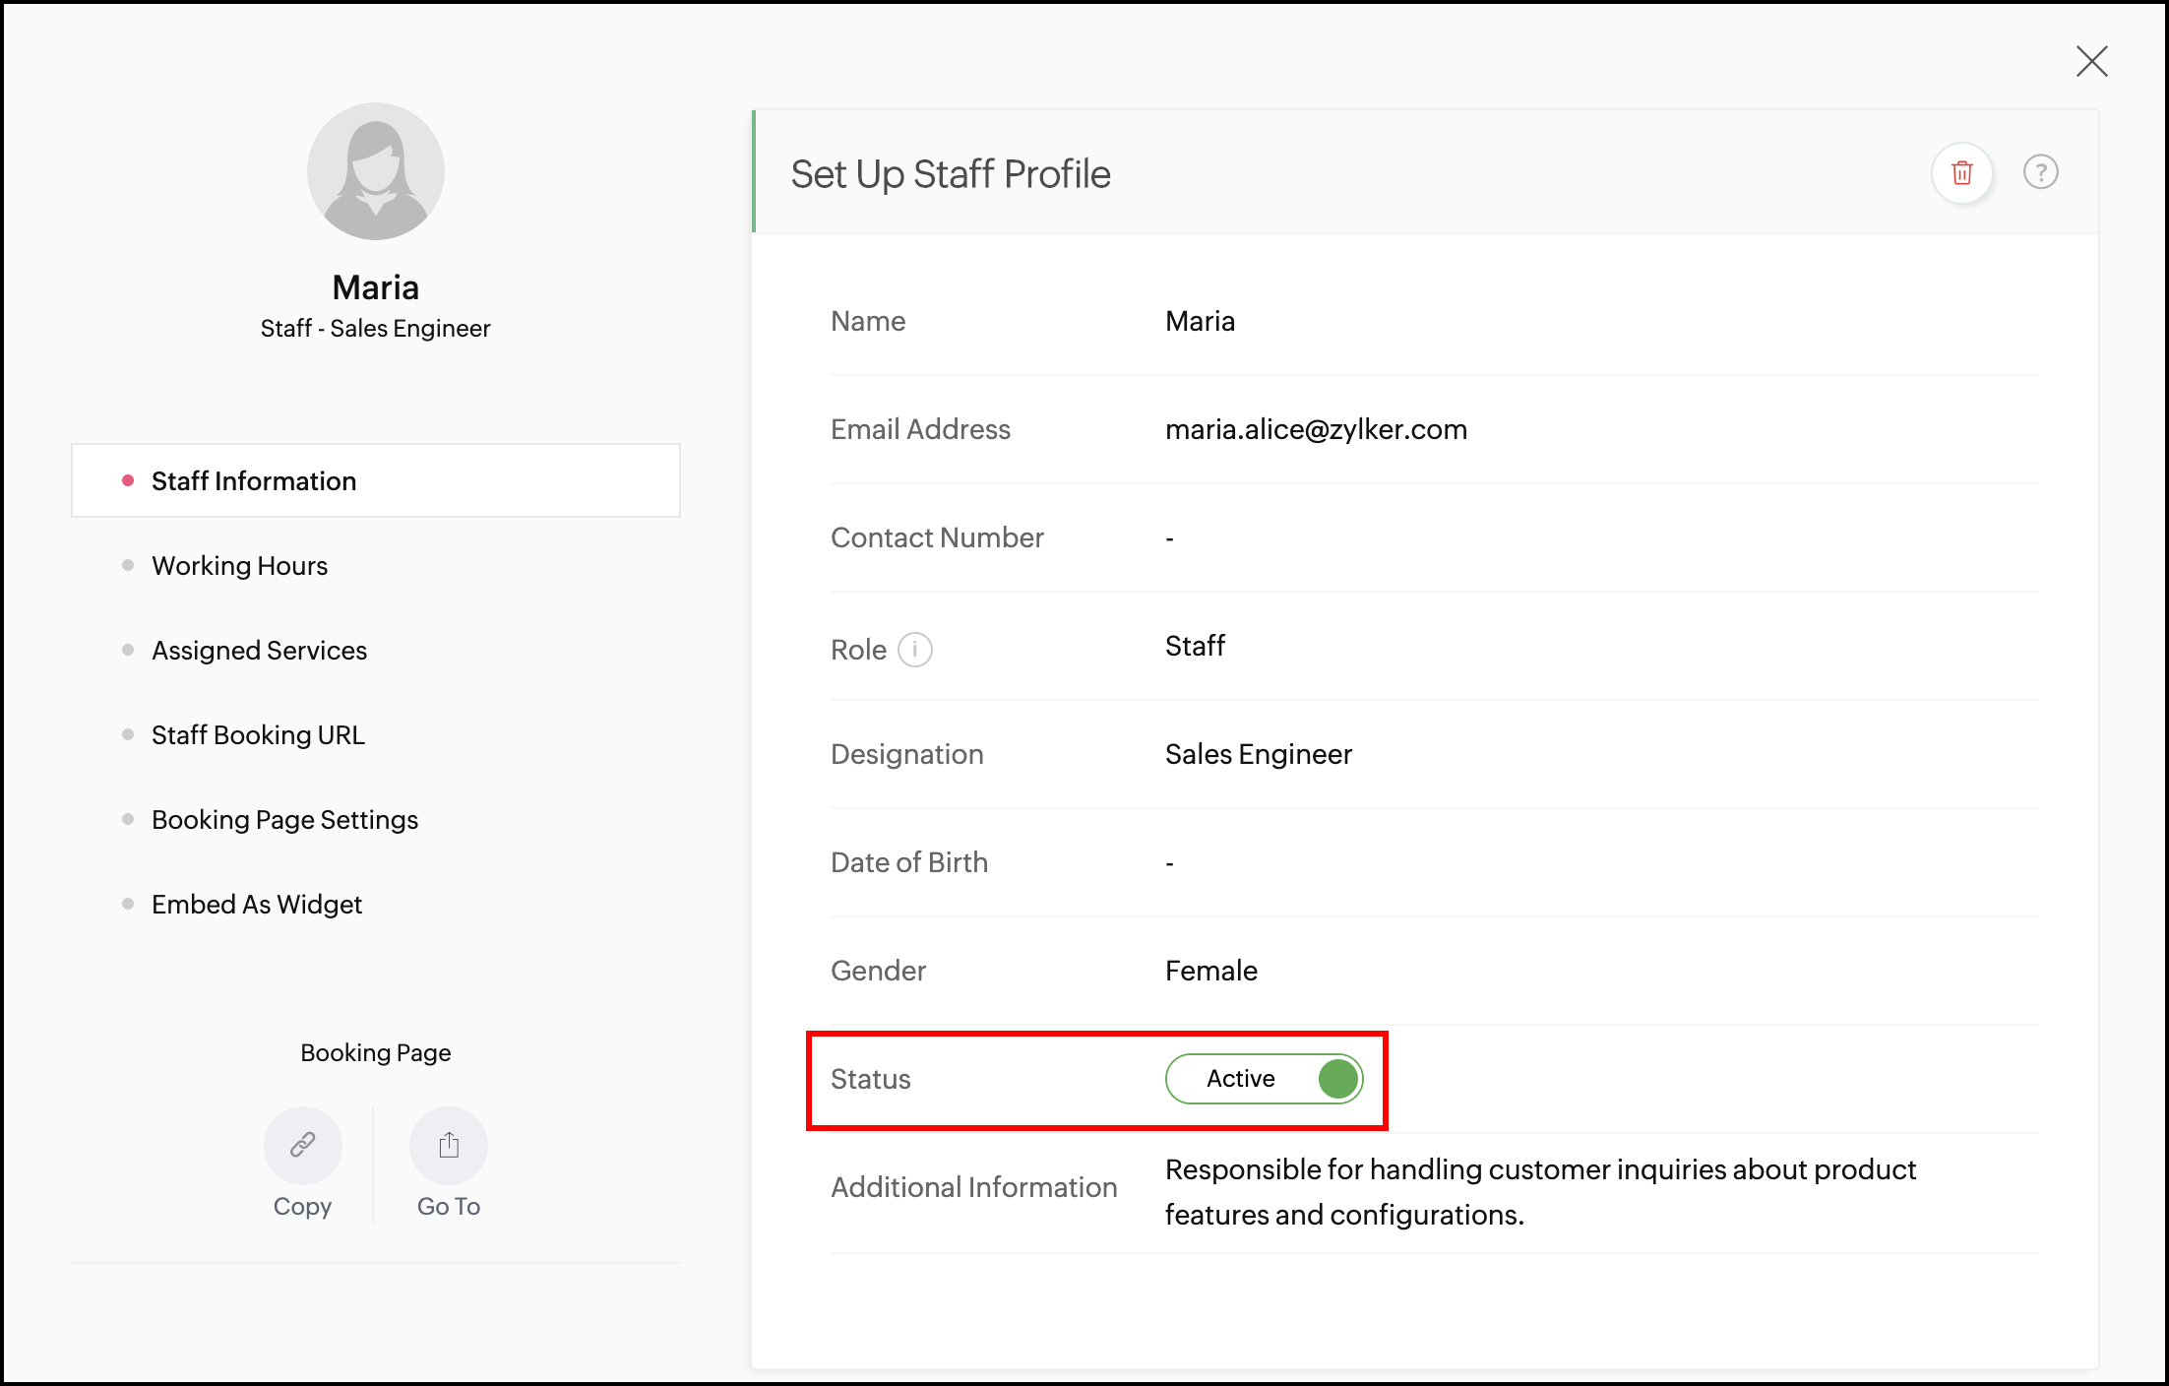Click the Additional Information description text
2169x1386 pixels.
pos(1539,1191)
